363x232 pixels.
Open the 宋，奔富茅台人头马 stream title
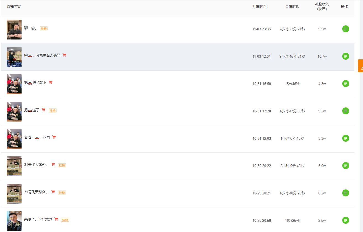42,55
